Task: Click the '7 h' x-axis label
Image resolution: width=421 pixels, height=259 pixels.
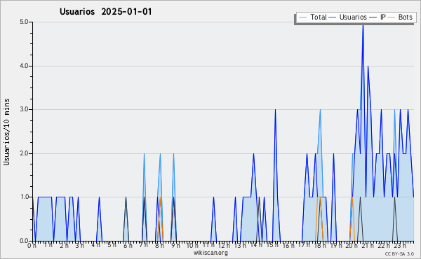Action: point(143,245)
